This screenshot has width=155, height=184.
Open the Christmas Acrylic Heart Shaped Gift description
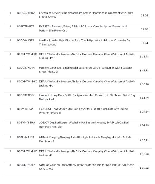point(86,15)
